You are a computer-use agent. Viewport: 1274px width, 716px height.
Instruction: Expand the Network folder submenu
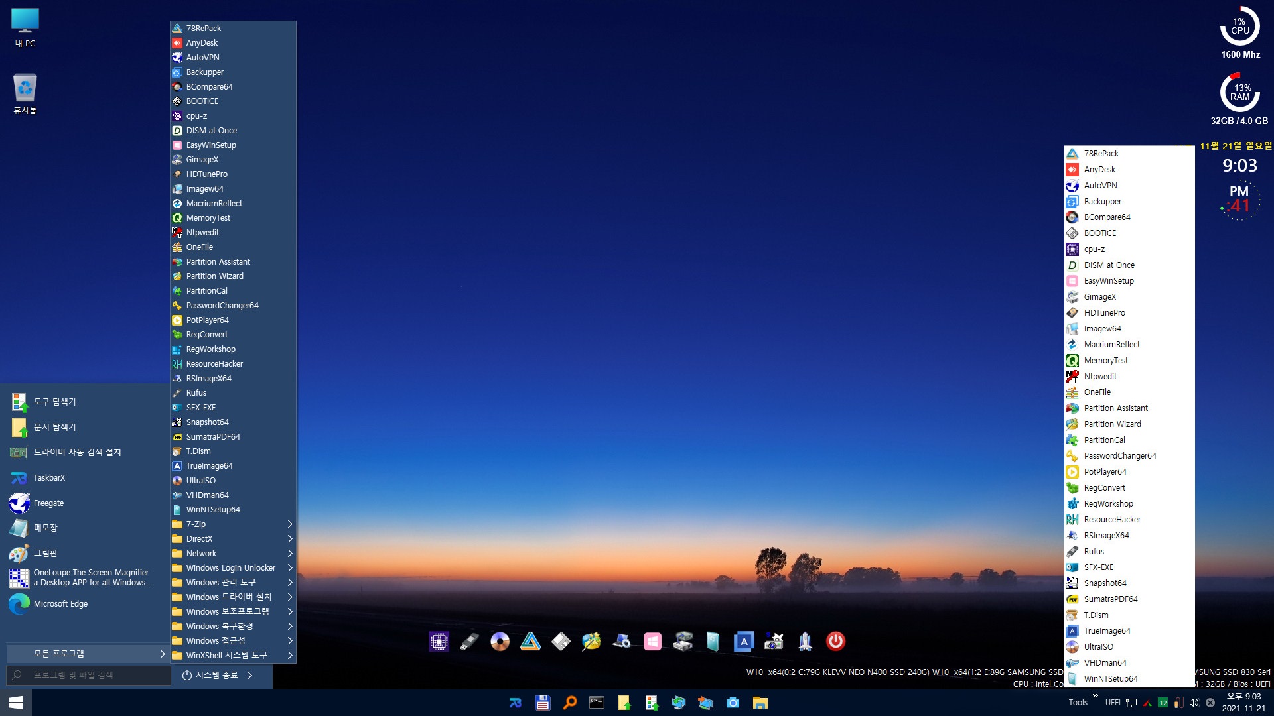pyautogui.click(x=232, y=553)
